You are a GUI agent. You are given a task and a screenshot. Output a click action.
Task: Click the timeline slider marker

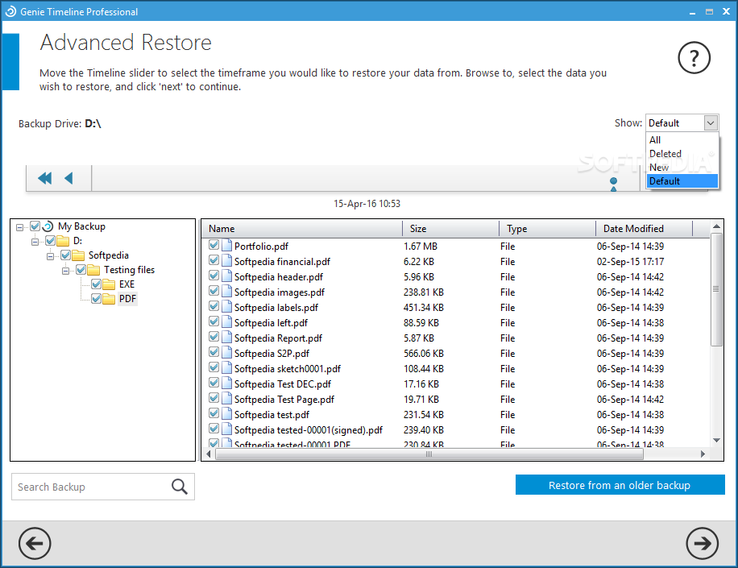point(613,184)
